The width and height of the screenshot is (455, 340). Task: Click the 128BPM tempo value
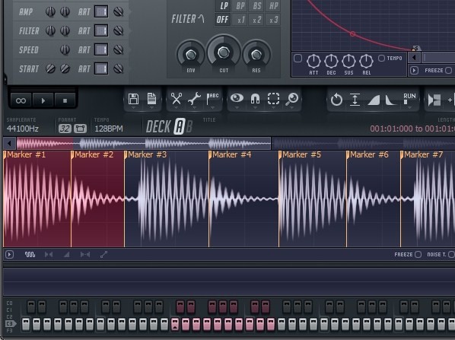tap(109, 129)
